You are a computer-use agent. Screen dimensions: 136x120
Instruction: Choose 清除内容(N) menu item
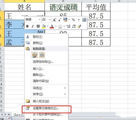click(x=46, y=81)
